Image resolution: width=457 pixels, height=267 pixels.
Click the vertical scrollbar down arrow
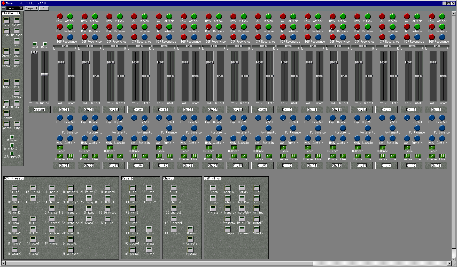(x=454, y=259)
